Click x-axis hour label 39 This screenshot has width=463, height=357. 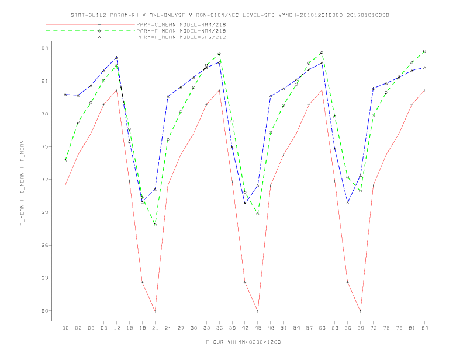click(232, 328)
